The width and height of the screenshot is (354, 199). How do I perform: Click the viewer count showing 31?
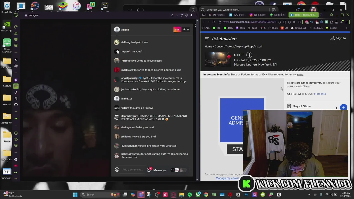186,30
